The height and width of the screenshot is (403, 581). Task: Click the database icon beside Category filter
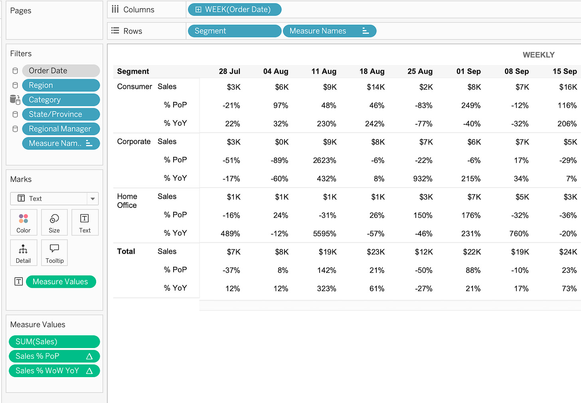15,100
